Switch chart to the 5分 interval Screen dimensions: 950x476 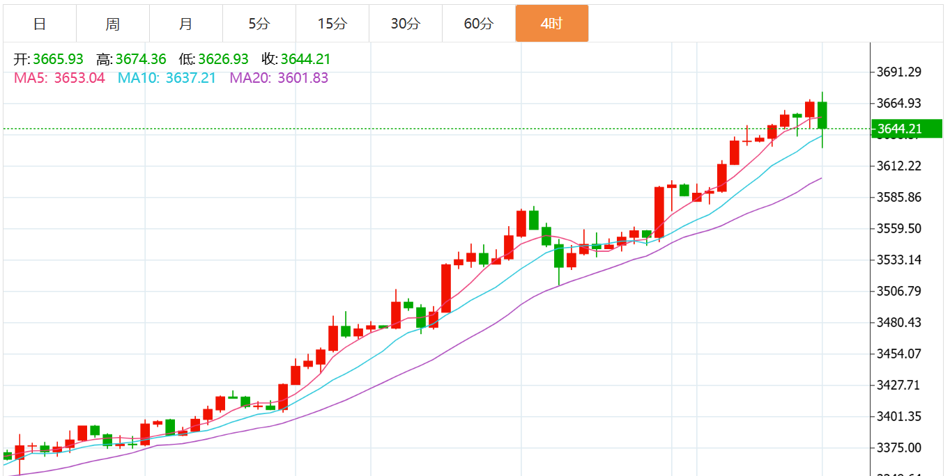tap(259, 24)
